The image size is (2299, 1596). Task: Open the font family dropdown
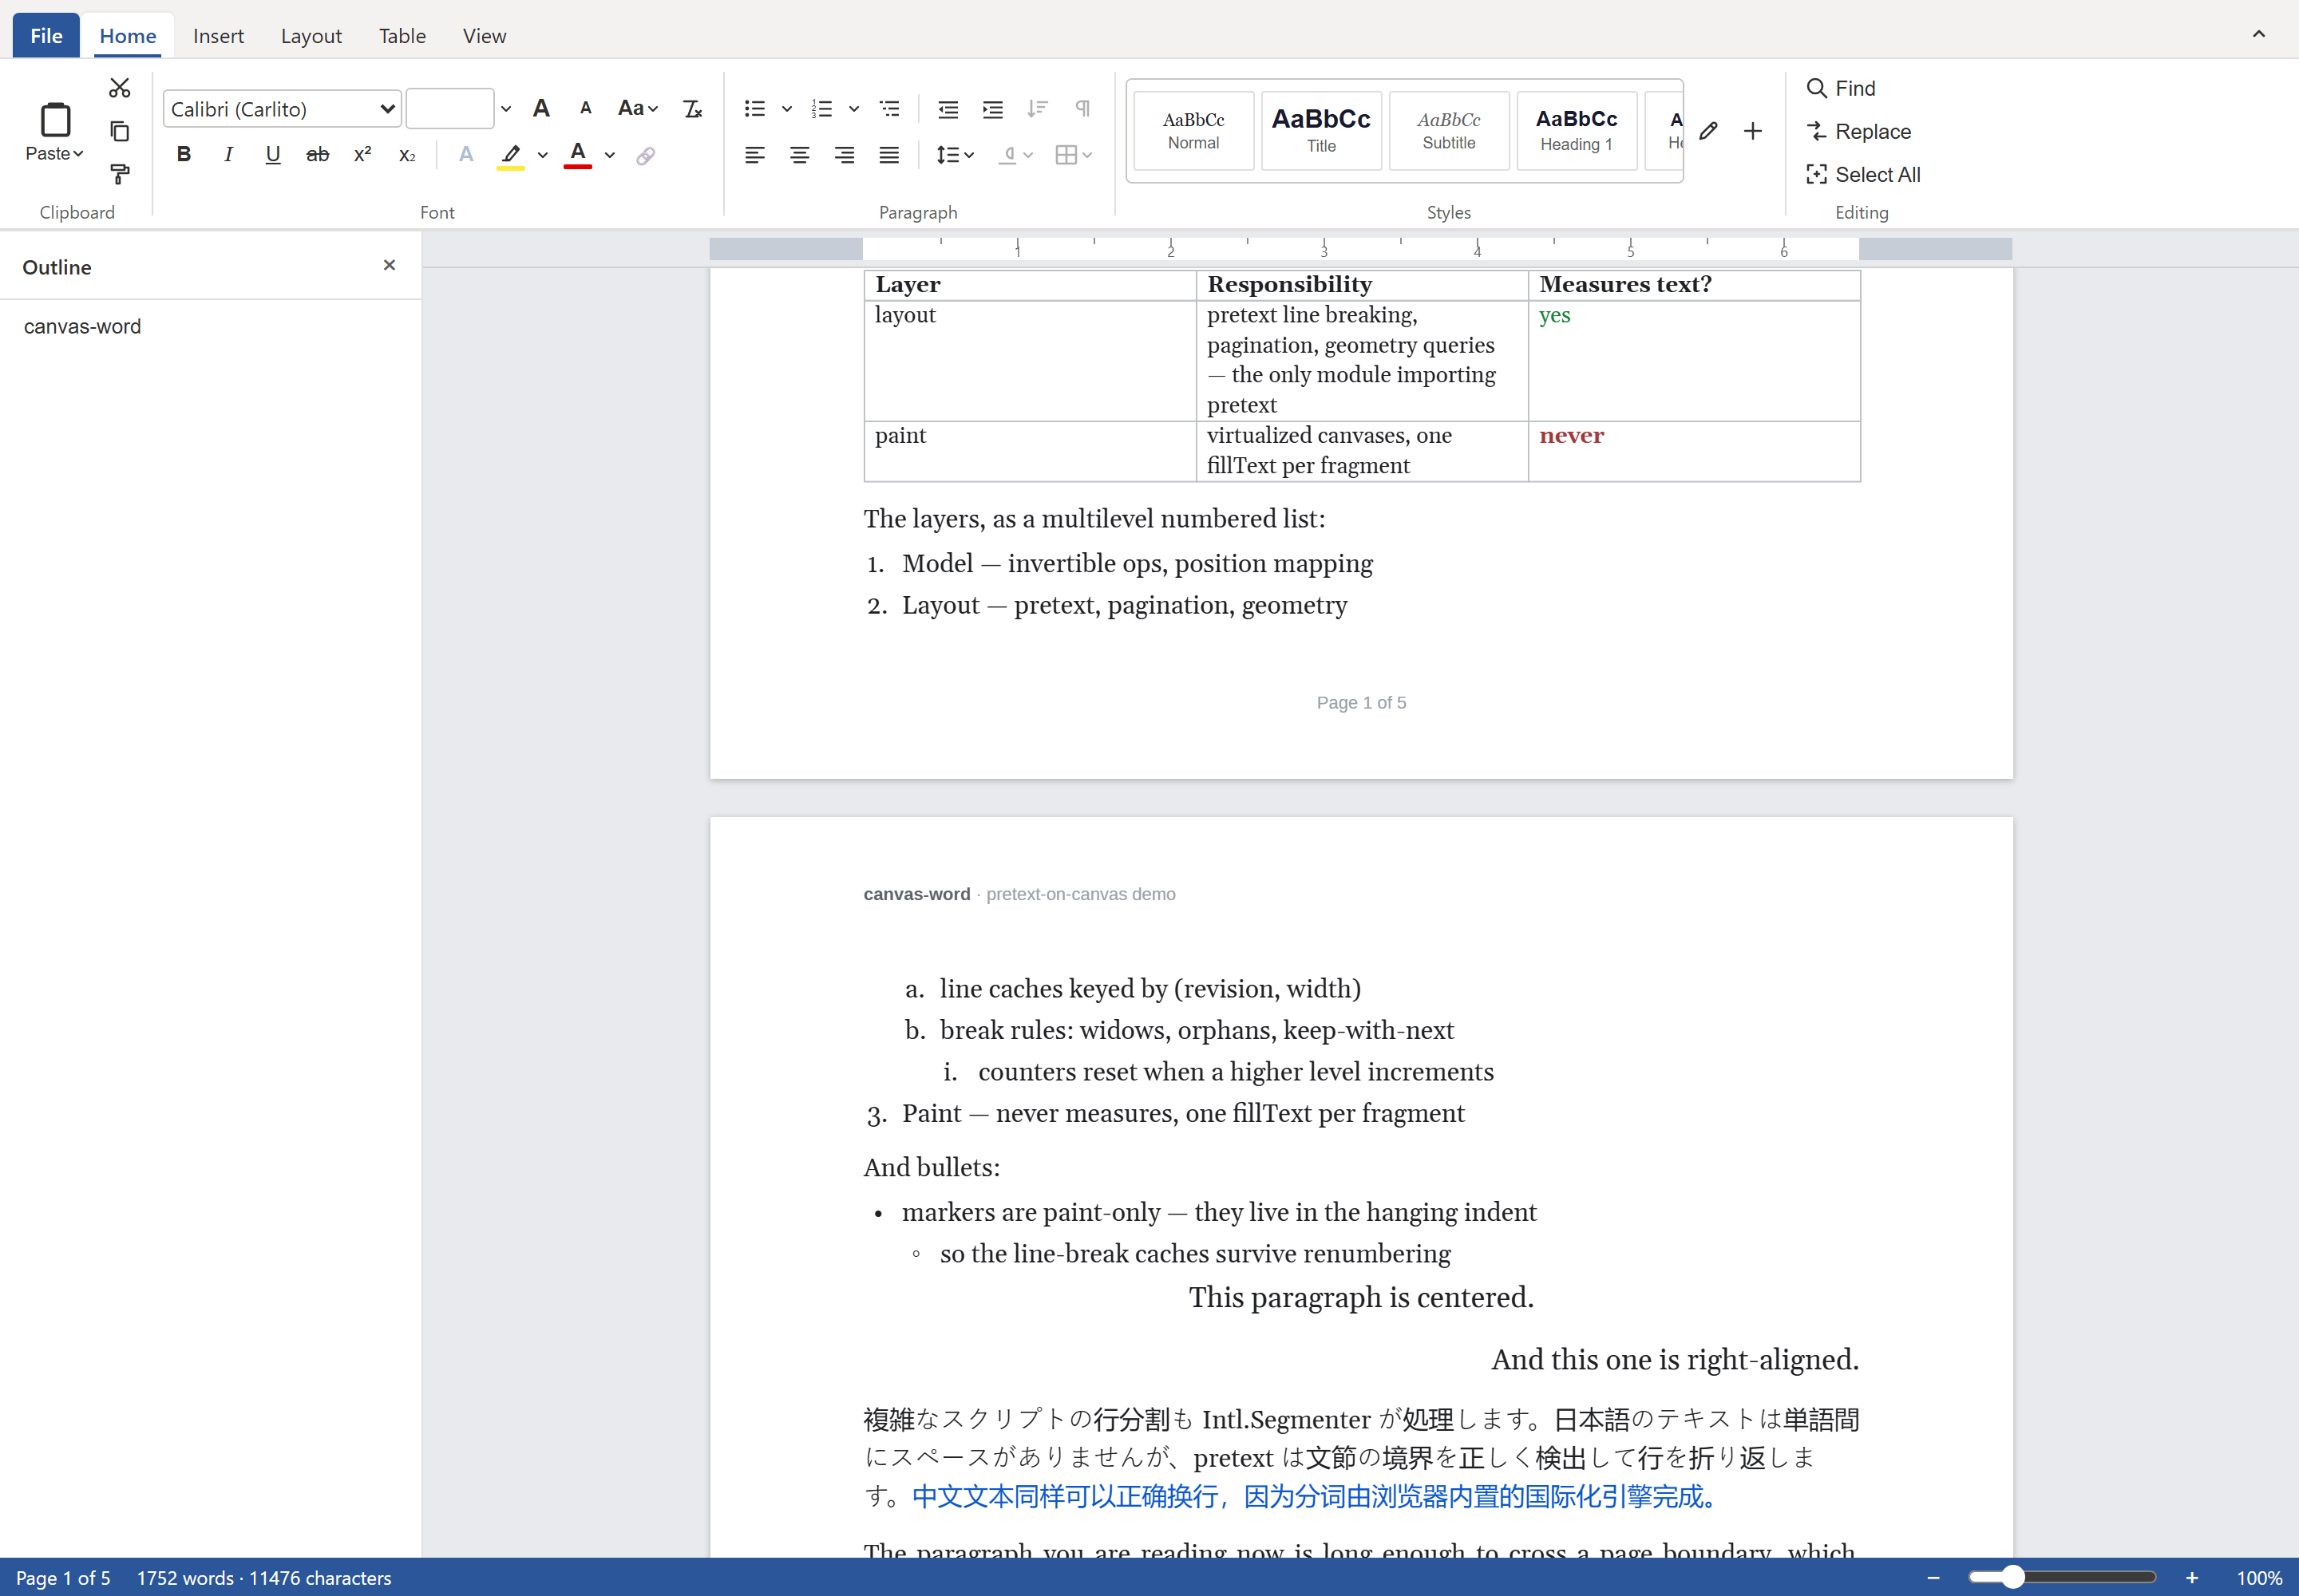coord(282,109)
